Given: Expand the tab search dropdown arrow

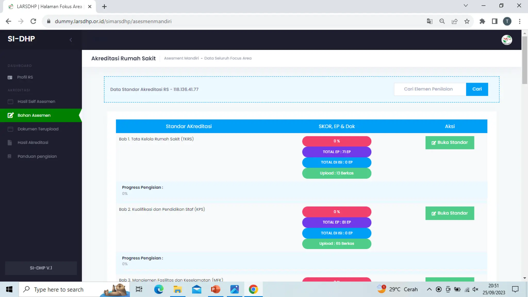Looking at the screenshot, I should 466,6.
